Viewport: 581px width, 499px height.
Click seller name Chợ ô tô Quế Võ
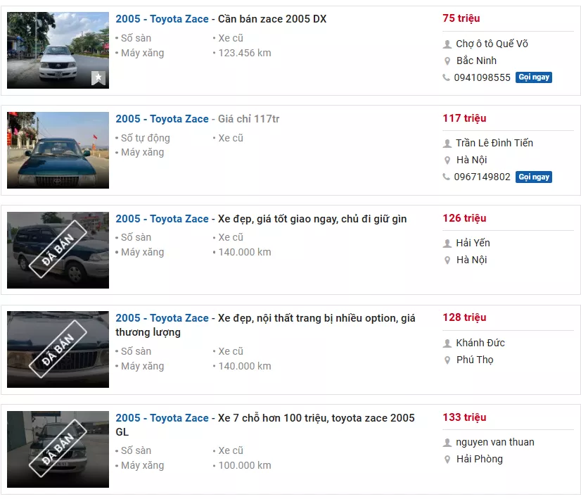(x=492, y=44)
